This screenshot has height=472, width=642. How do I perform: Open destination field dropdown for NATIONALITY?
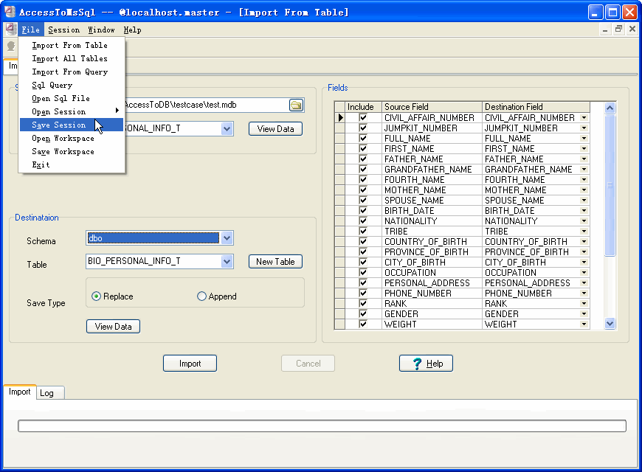[x=584, y=221]
